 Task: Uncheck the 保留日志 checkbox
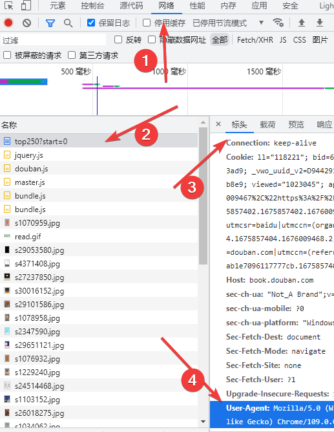pos(91,23)
